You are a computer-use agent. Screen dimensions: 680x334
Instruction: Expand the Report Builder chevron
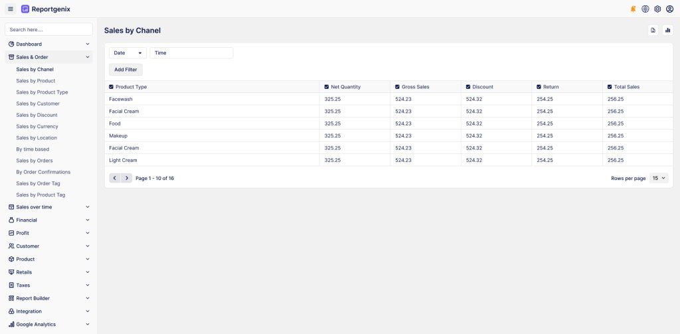(x=88, y=298)
